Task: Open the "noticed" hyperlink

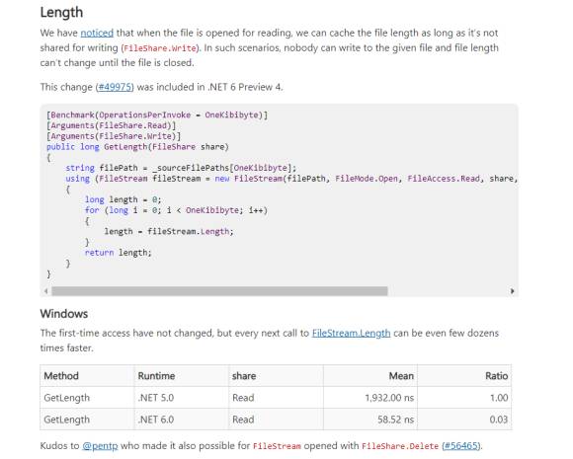Action: 97,33
